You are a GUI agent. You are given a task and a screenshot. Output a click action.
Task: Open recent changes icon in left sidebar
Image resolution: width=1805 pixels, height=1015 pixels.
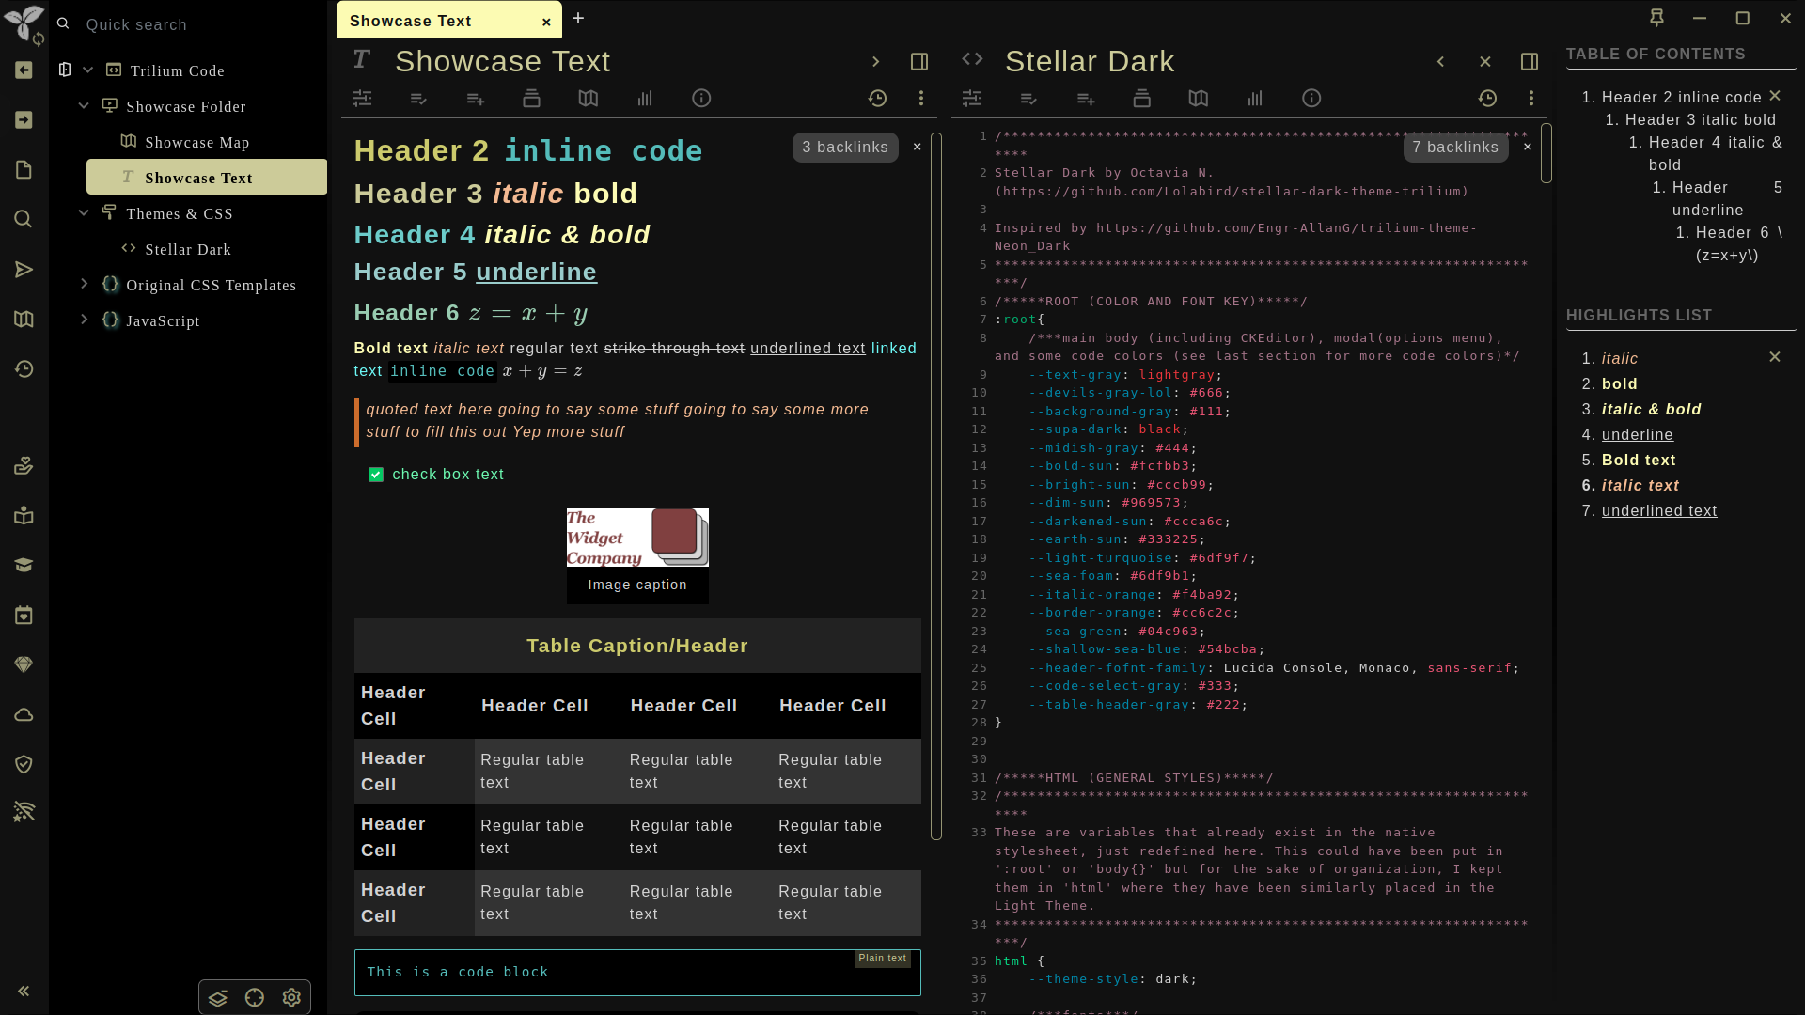point(24,369)
